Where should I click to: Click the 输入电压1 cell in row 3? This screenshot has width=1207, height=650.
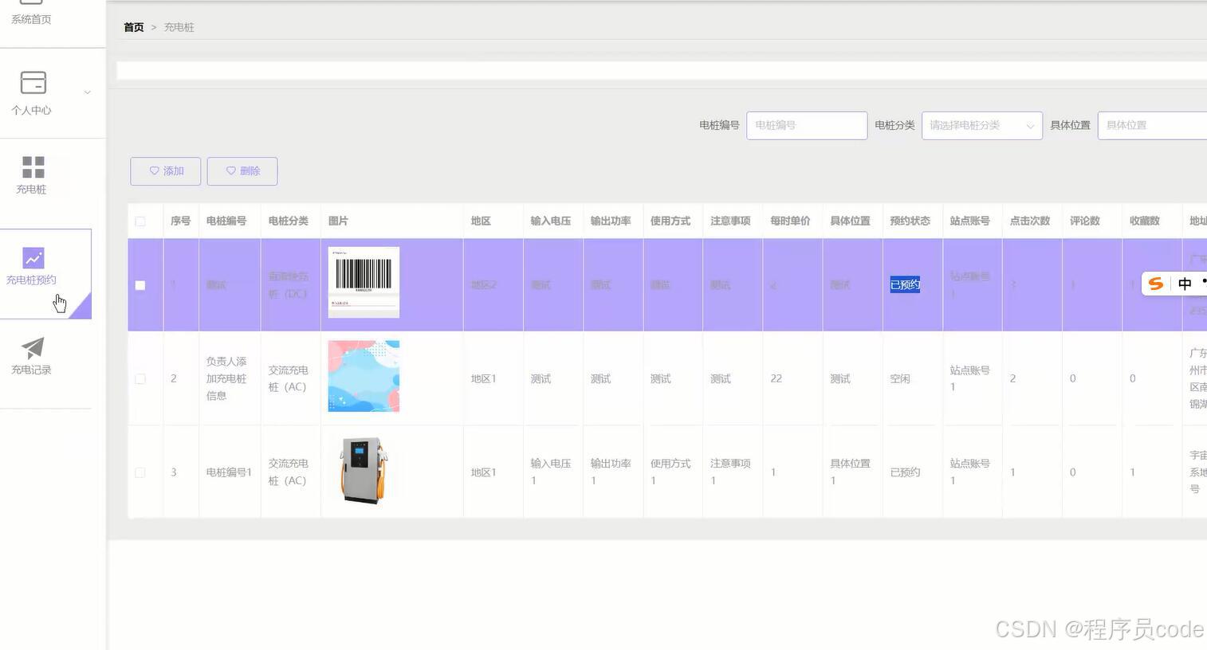551,472
